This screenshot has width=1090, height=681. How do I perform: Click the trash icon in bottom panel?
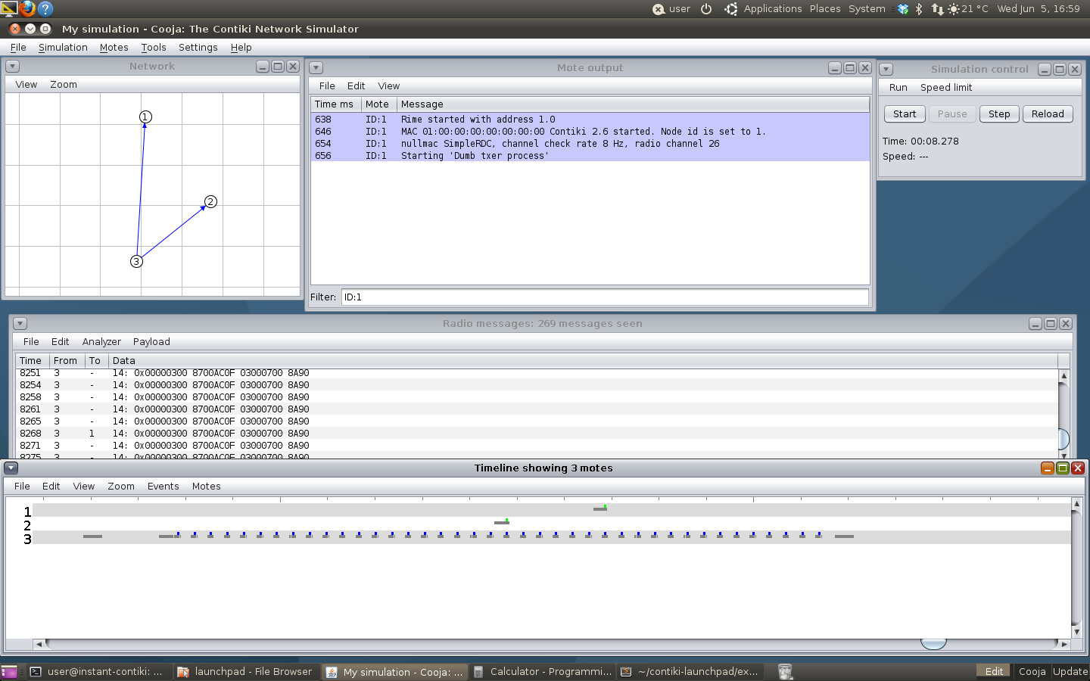[785, 671]
